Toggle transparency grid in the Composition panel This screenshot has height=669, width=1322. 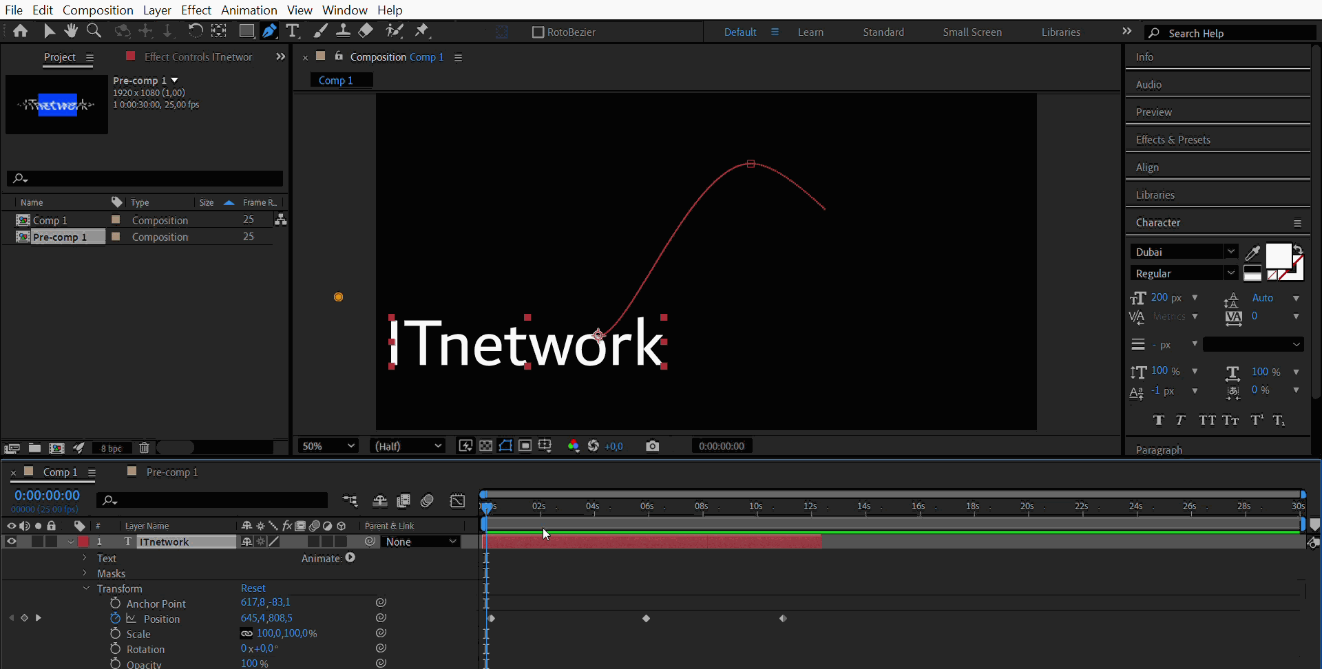pyautogui.click(x=486, y=446)
